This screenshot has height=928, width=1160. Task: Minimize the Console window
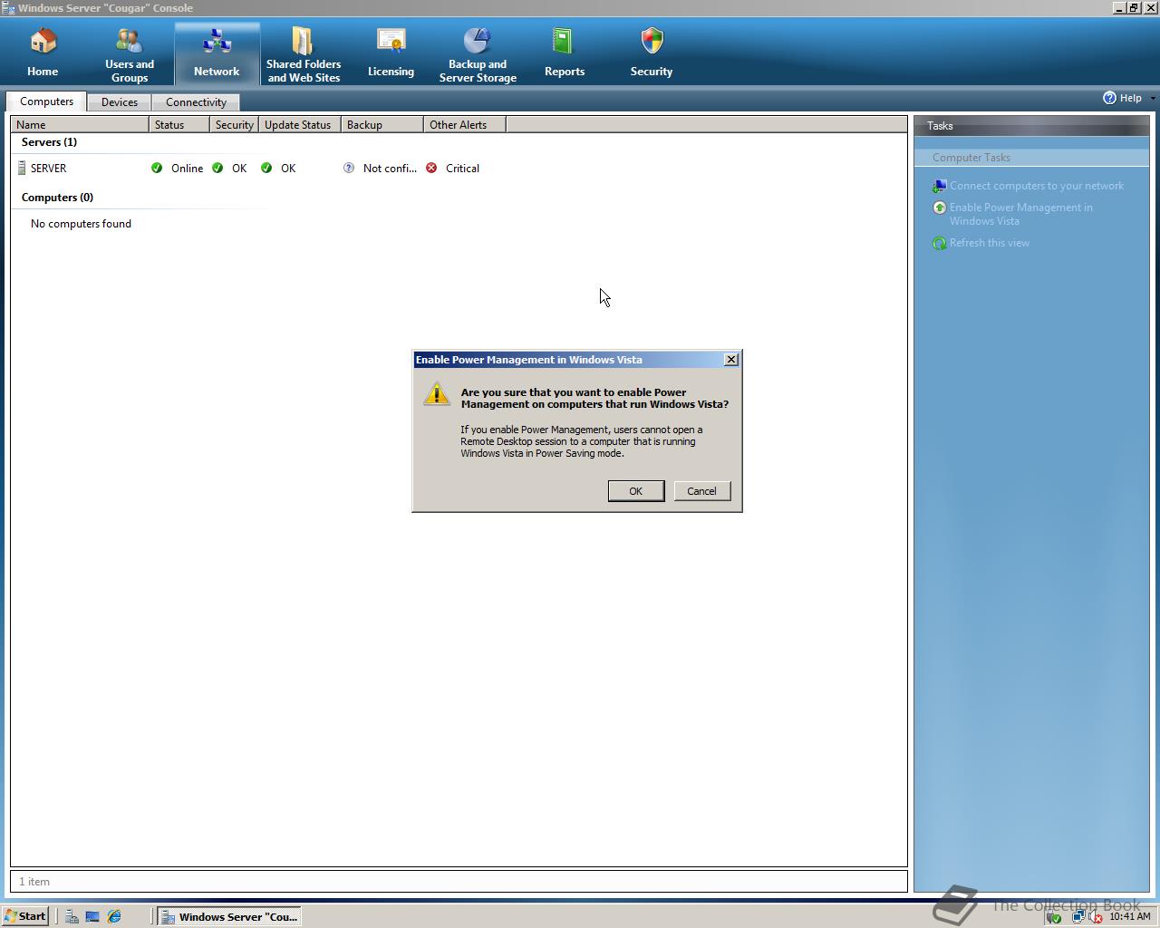click(x=1119, y=8)
